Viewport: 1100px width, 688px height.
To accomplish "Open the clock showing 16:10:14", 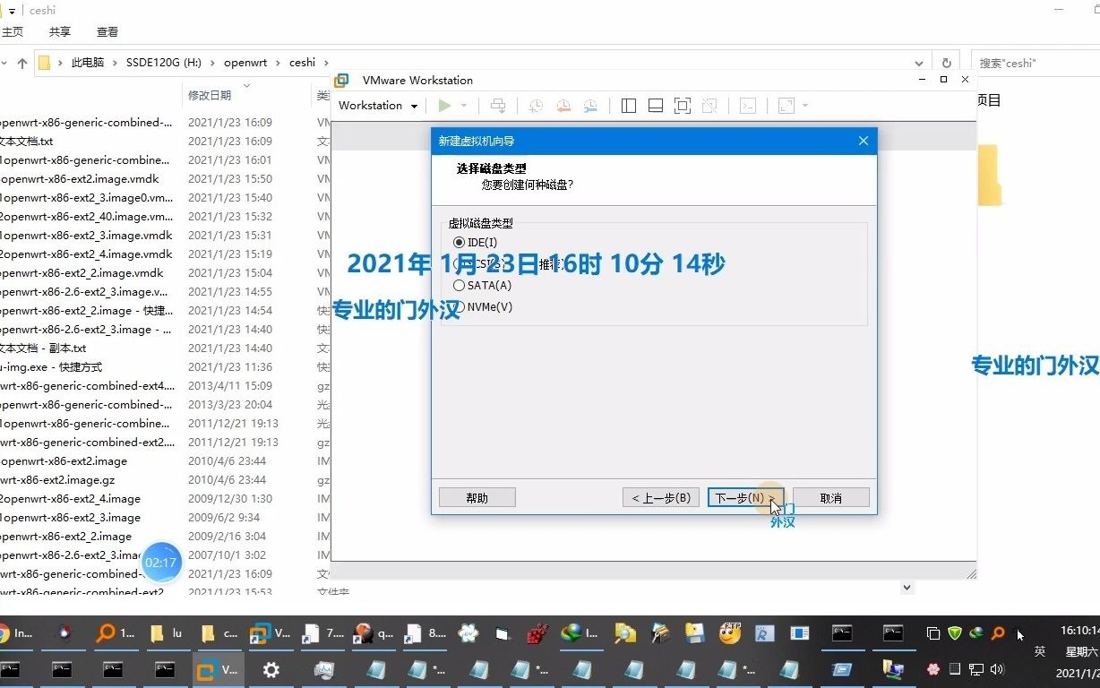I will (x=1079, y=632).
